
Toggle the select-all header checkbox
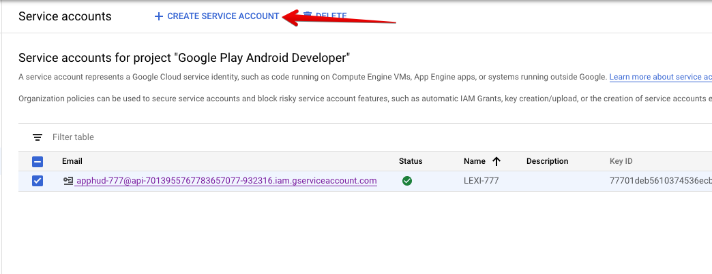38,161
